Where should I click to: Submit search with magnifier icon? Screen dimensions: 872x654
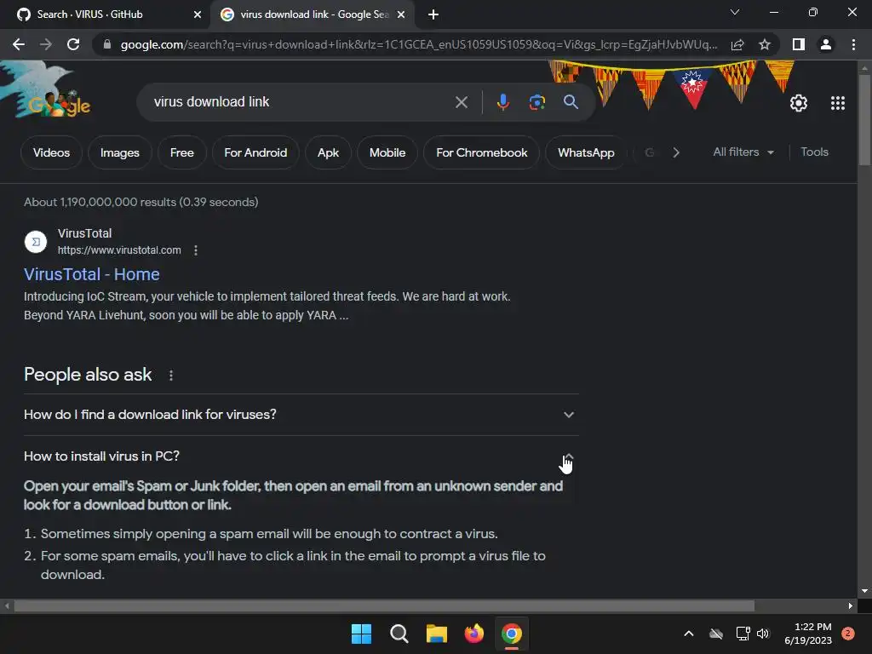571,102
